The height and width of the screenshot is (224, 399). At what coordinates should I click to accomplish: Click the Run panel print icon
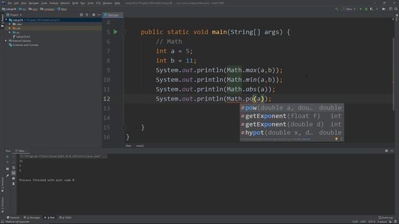tap(14, 179)
